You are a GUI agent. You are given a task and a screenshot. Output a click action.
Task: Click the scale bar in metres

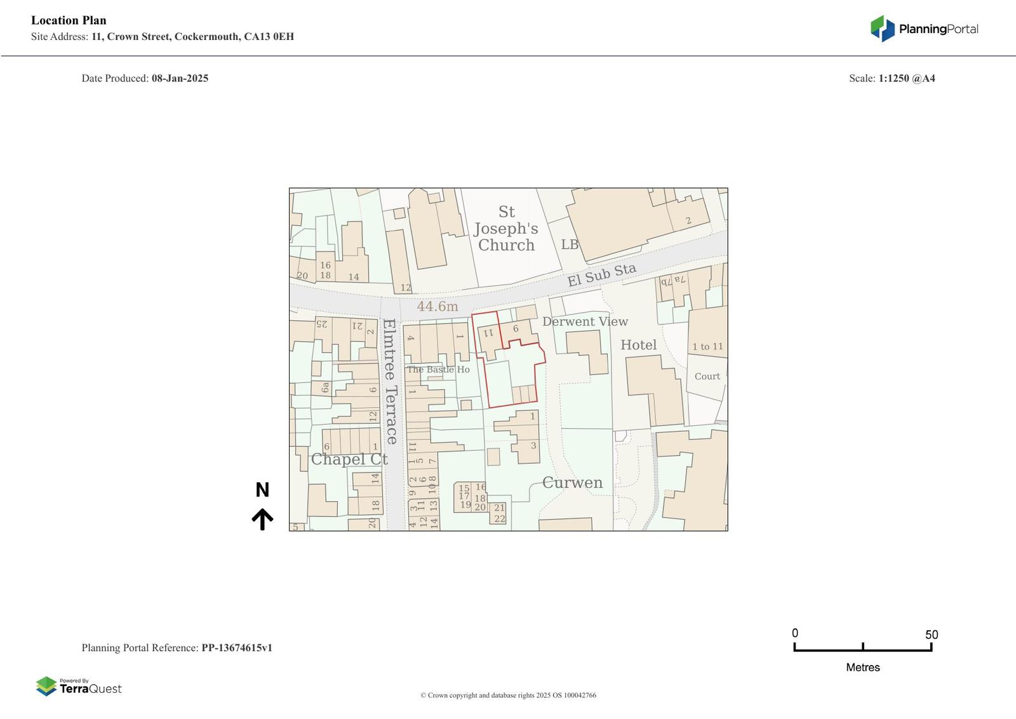tap(862, 647)
